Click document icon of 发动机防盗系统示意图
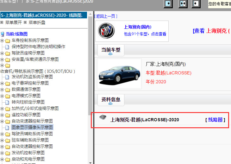This screenshot has height=164, width=231. [x=7, y=77]
